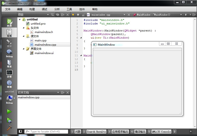
Task: Open the Analyze mode in sidebar
Action: [x=9, y=74]
